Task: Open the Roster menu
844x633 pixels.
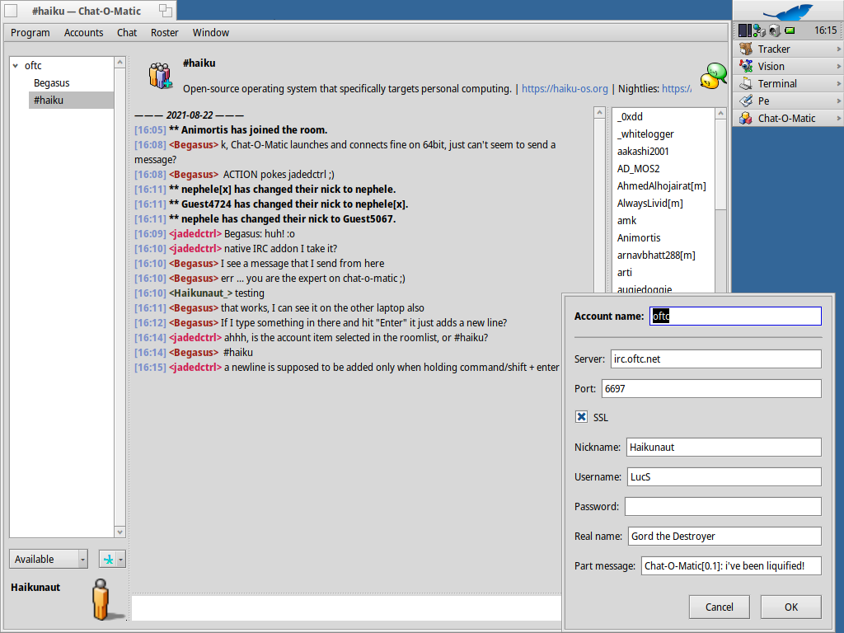Action: pos(165,33)
